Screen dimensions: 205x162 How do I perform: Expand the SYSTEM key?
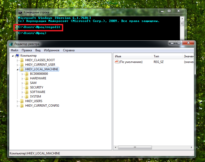tap(22, 97)
